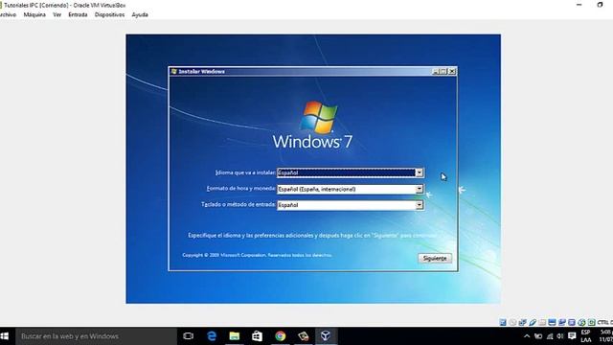Minimize the Instalar Windows dialog
The width and height of the screenshot is (613, 345).
click(x=436, y=71)
